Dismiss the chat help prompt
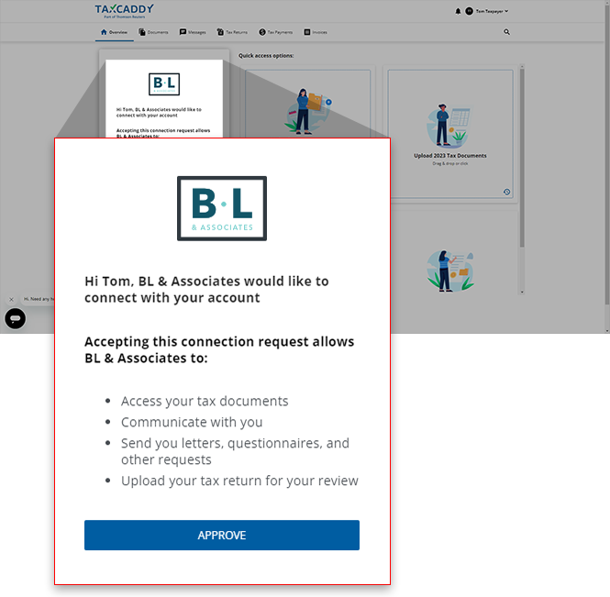The image size is (610, 597). click(11, 299)
